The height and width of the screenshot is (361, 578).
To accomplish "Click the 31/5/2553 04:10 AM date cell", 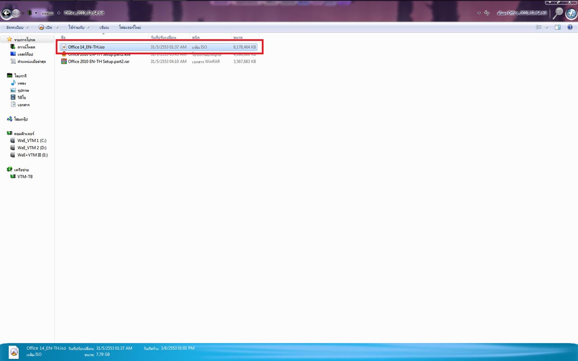I will click(168, 61).
